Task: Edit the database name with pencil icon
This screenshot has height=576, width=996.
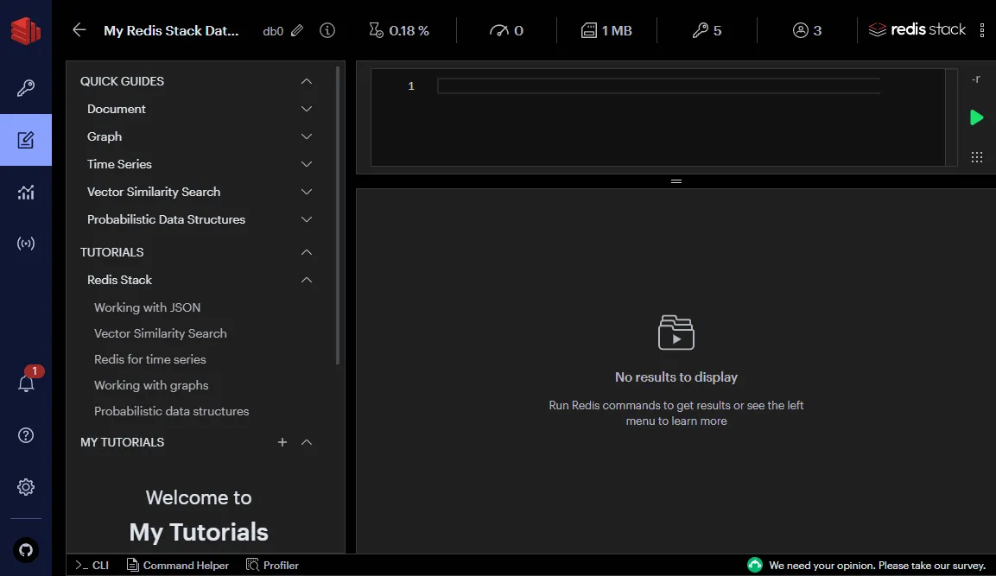Action: click(x=297, y=30)
